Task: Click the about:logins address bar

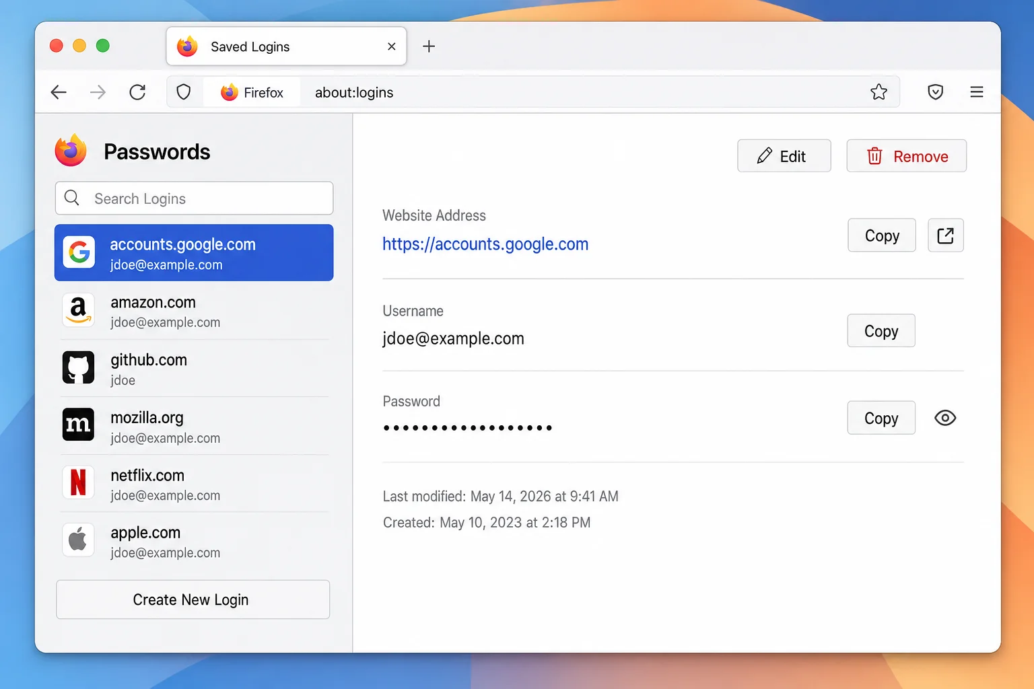Action: [x=532, y=92]
